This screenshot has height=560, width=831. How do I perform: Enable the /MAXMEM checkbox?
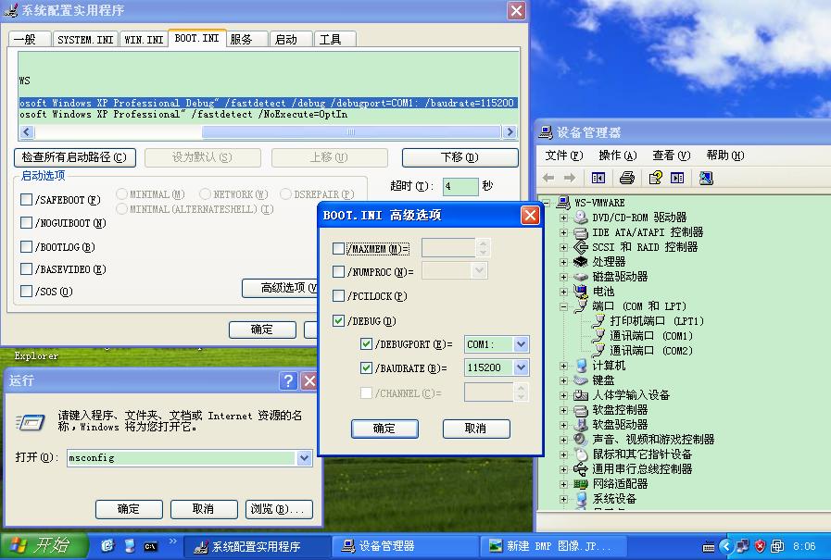(338, 248)
